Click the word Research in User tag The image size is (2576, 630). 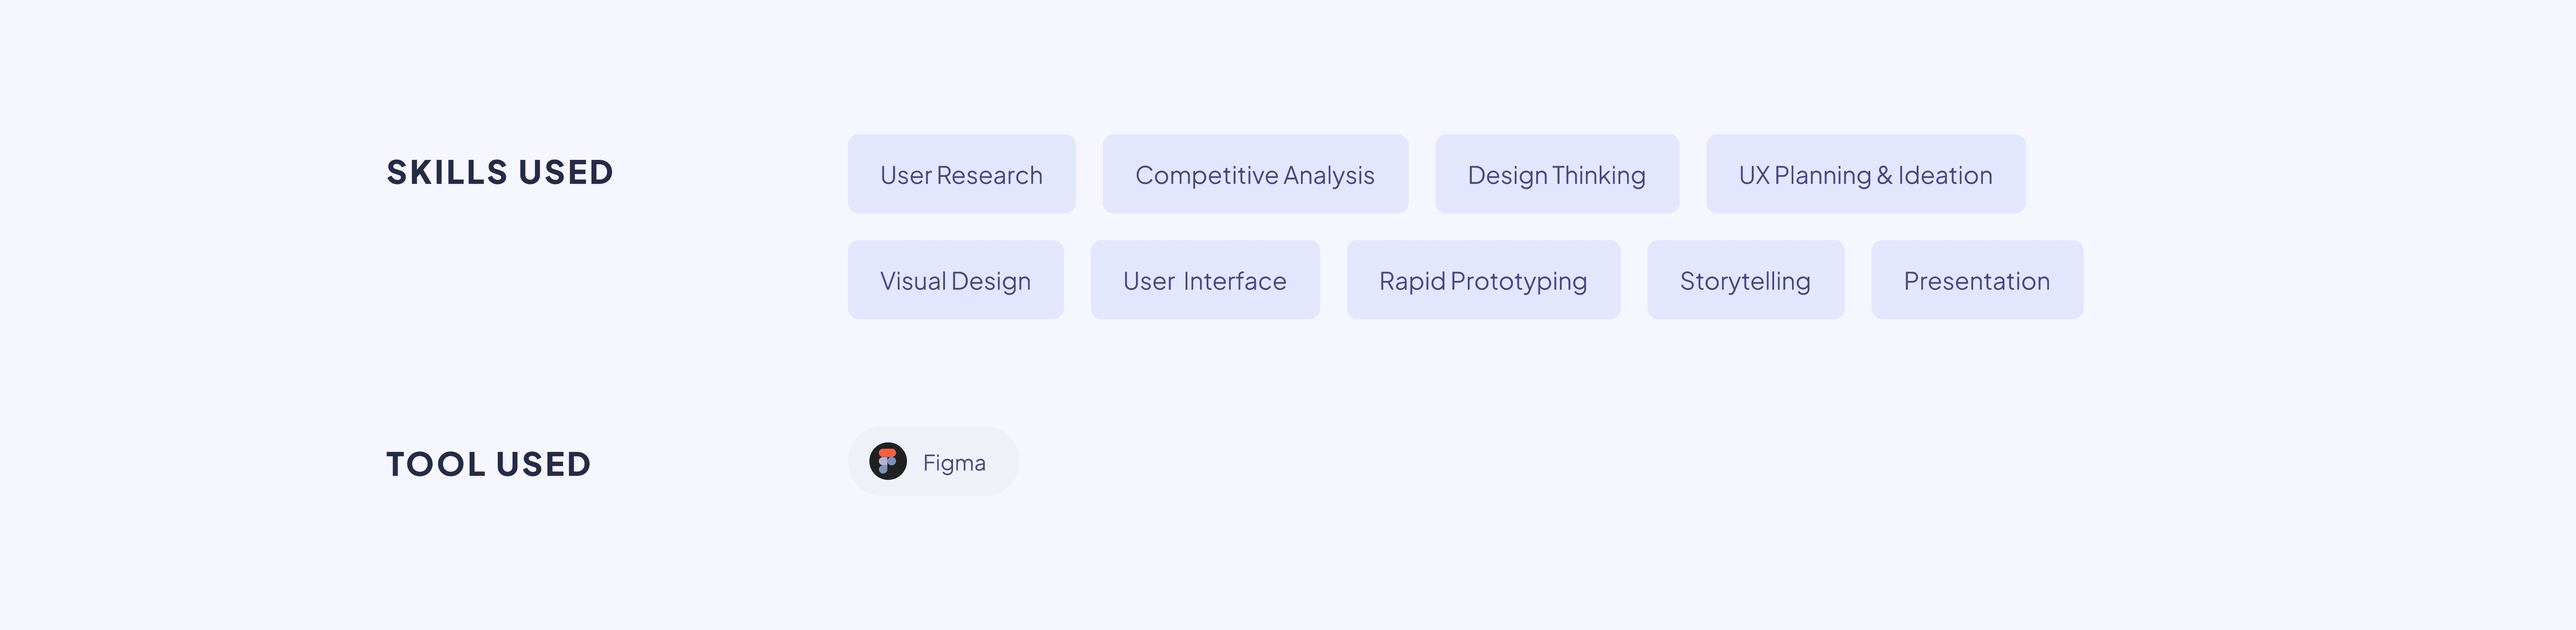click(989, 175)
